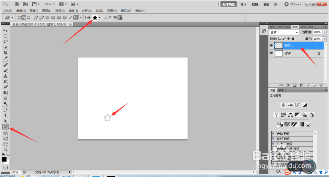Select the Spot Healing Brush tool
329x177 pixels.
pyautogui.click(x=6, y=65)
